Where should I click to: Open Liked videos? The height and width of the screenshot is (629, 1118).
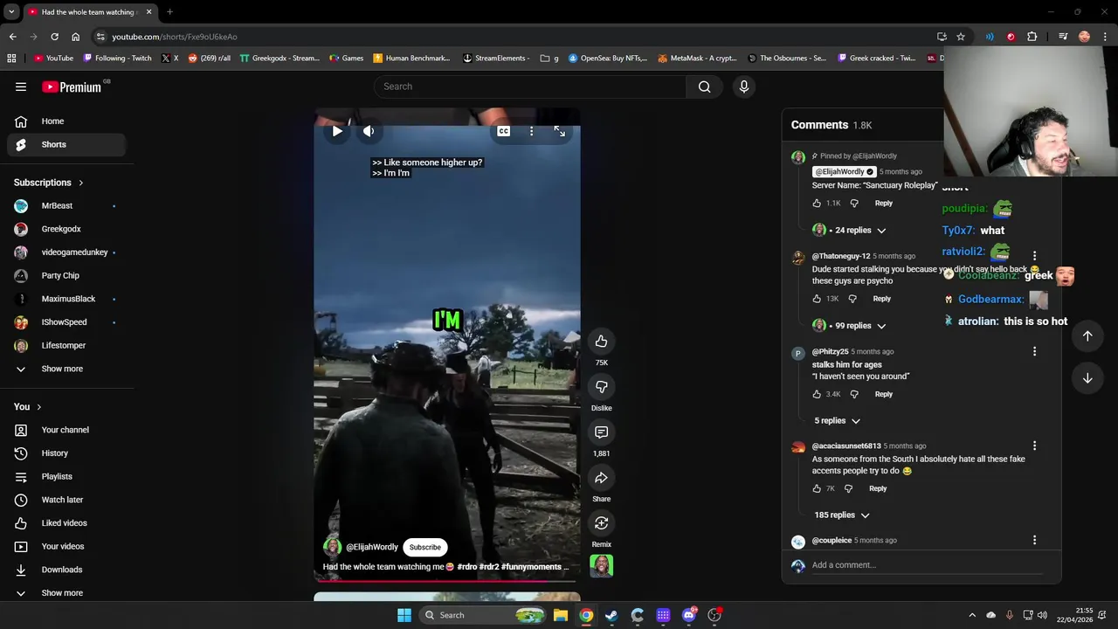66,523
